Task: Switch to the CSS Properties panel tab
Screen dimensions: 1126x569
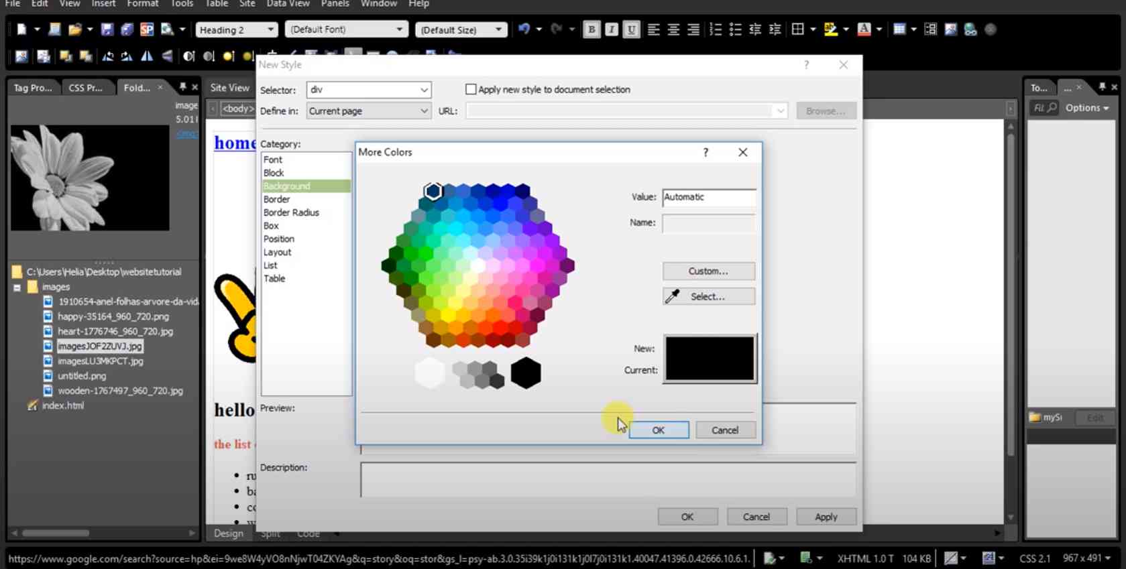Action: (x=86, y=88)
